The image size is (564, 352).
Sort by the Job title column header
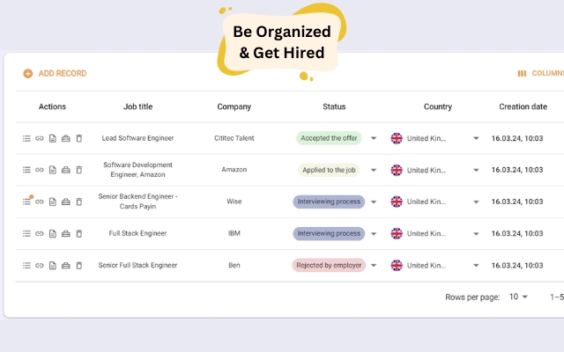(137, 106)
